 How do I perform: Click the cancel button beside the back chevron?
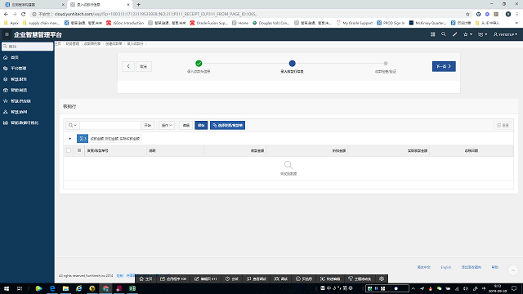coord(144,66)
